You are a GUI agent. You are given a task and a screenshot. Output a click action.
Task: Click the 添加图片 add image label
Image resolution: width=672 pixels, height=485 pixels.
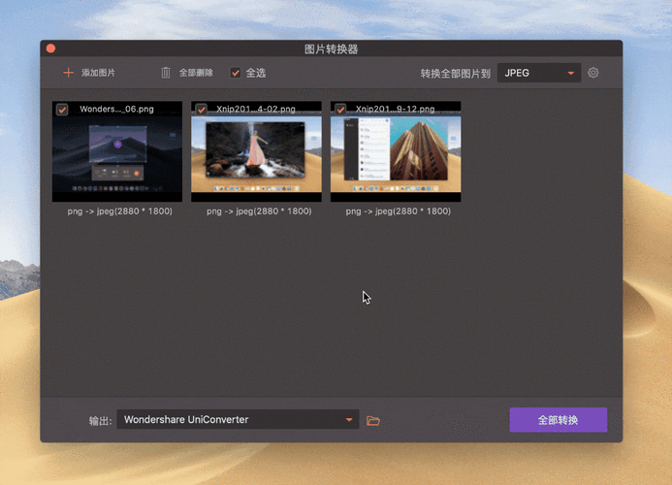(98, 73)
